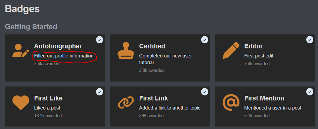Image resolution: width=318 pixels, height=129 pixels.
Task: Open the First Mention badge title
Action: click(264, 98)
